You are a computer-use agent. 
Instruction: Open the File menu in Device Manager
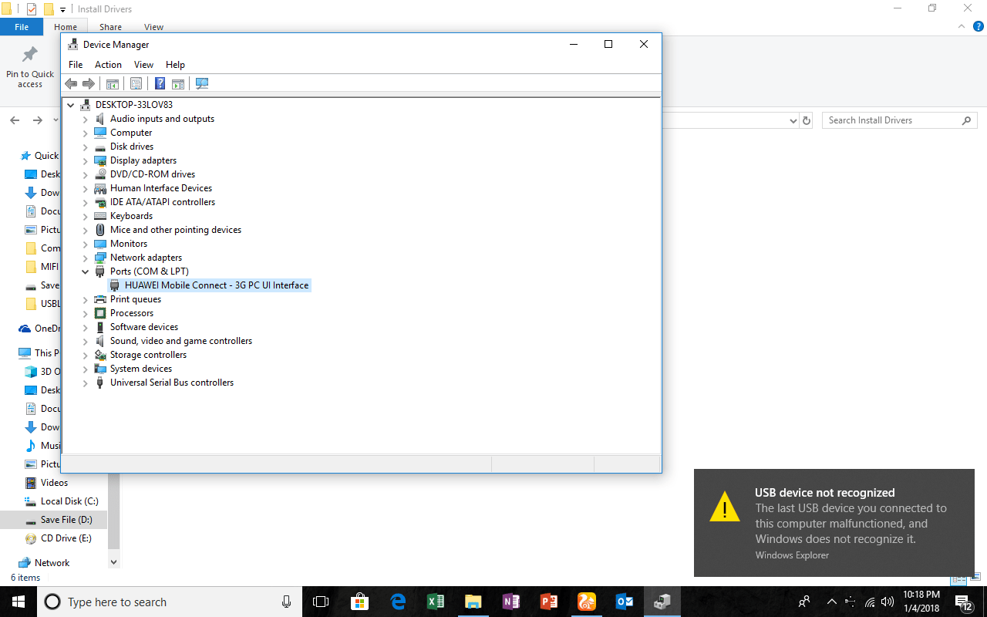pos(76,65)
